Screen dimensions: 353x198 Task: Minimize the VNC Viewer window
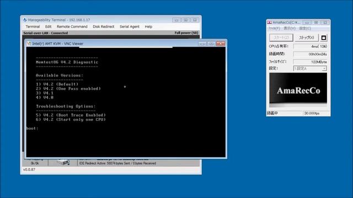click(202, 43)
